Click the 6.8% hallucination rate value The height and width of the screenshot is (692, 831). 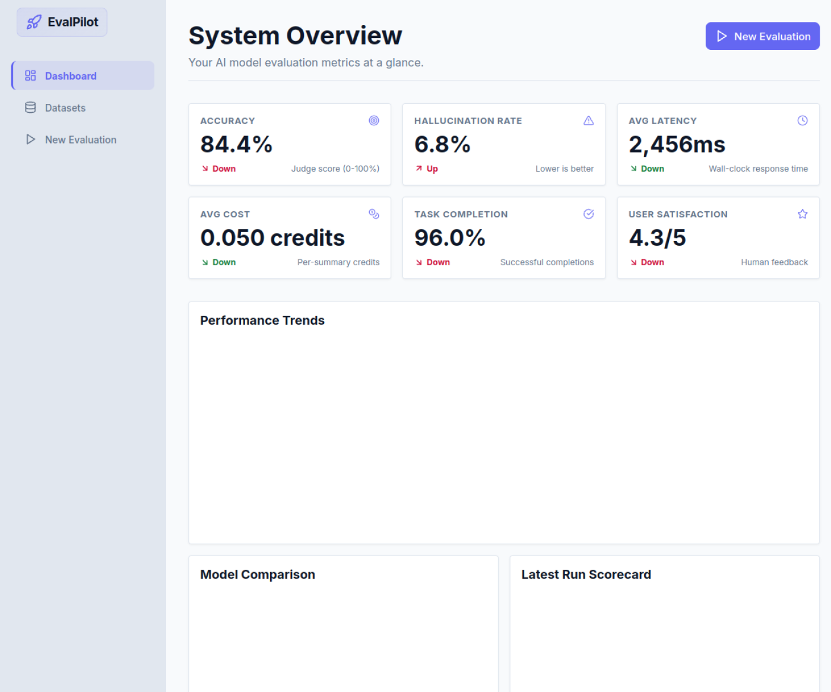pos(442,144)
